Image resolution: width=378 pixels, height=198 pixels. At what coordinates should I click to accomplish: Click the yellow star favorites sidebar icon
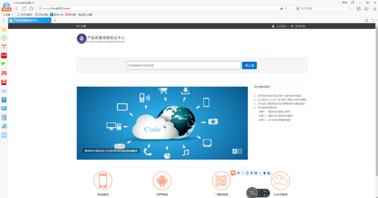pos(4,29)
